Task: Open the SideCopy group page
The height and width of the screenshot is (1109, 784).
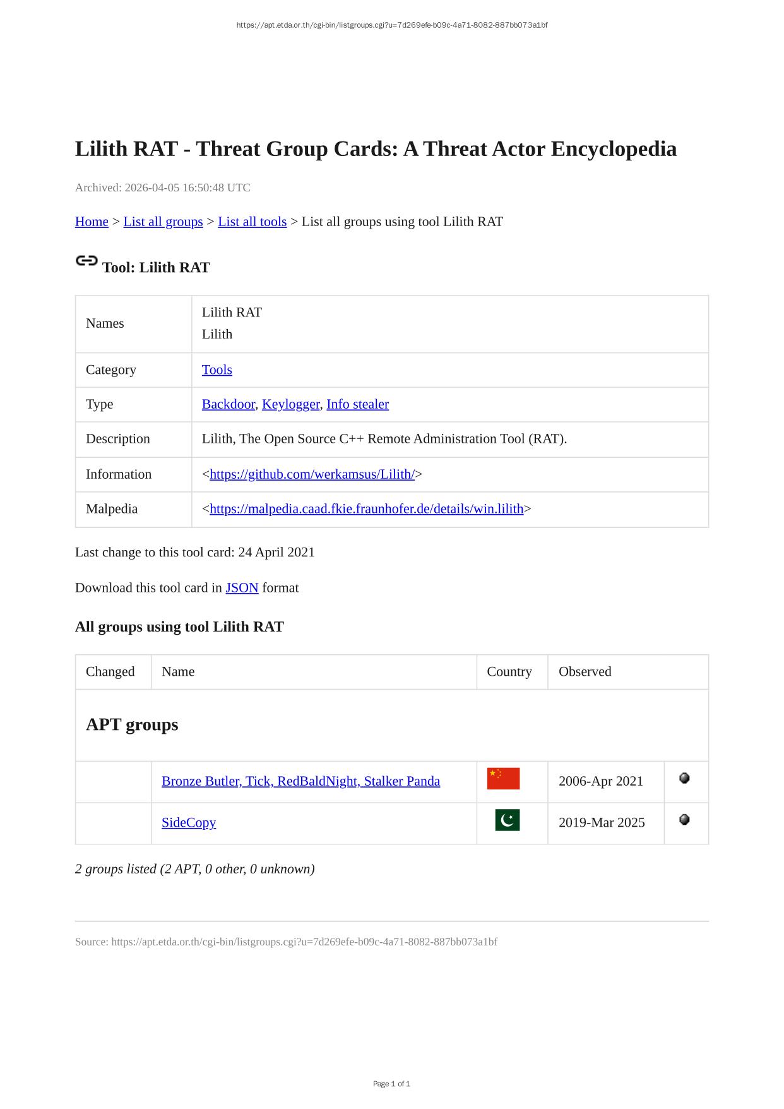Action: [189, 822]
